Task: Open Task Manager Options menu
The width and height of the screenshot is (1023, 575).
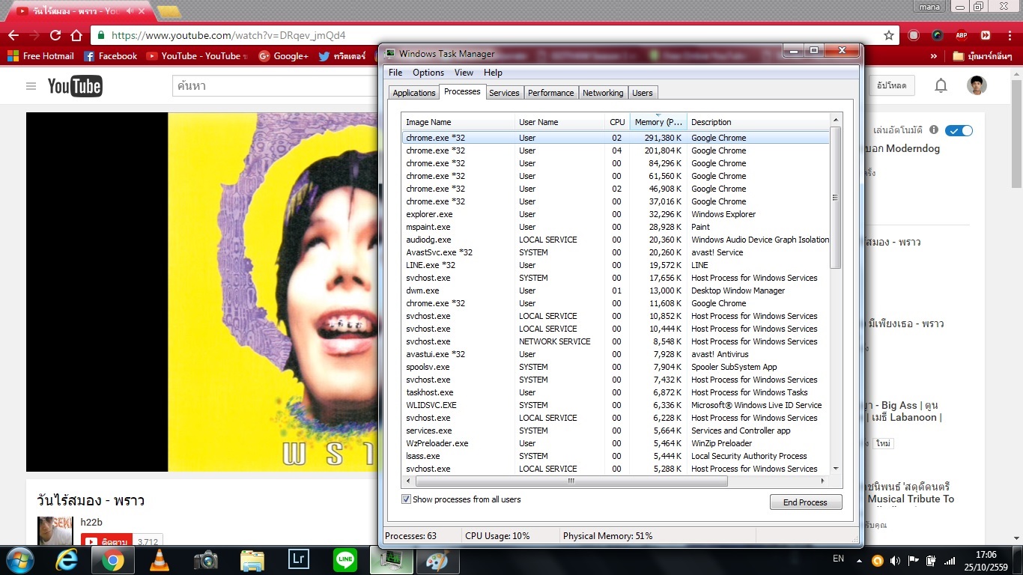Action: (x=428, y=73)
